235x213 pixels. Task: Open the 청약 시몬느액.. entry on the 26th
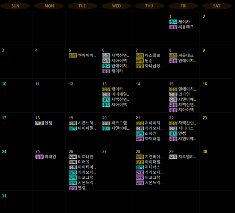point(82,183)
